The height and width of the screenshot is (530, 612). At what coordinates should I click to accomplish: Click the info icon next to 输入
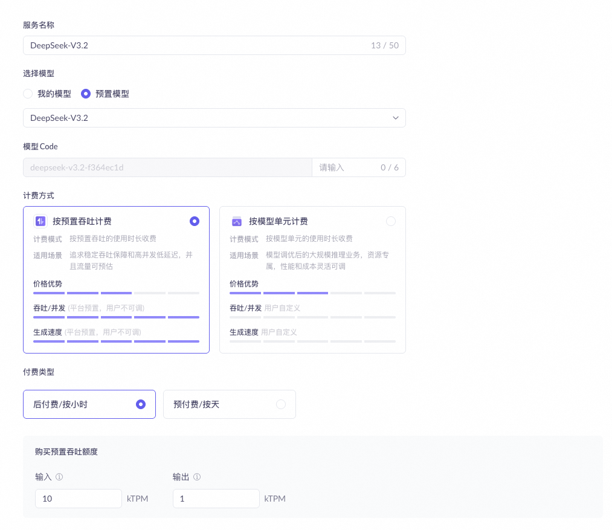click(59, 477)
